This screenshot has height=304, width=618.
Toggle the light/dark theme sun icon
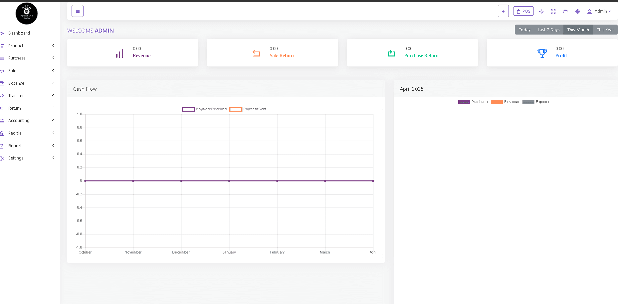click(541, 11)
